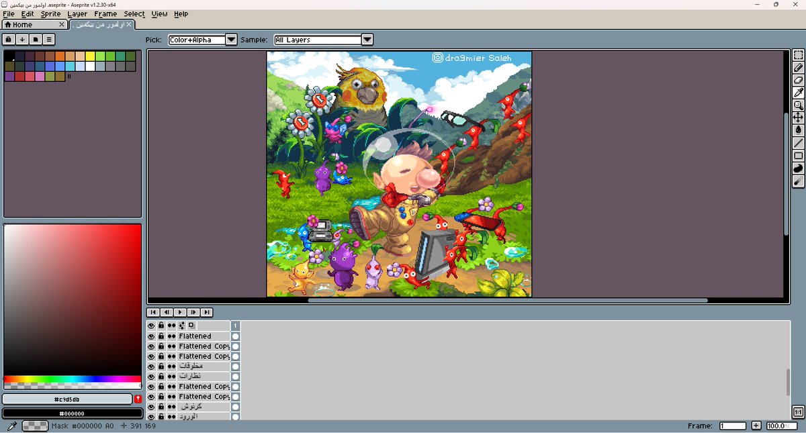Close the Home tab
This screenshot has height=433, width=806.
[62, 25]
